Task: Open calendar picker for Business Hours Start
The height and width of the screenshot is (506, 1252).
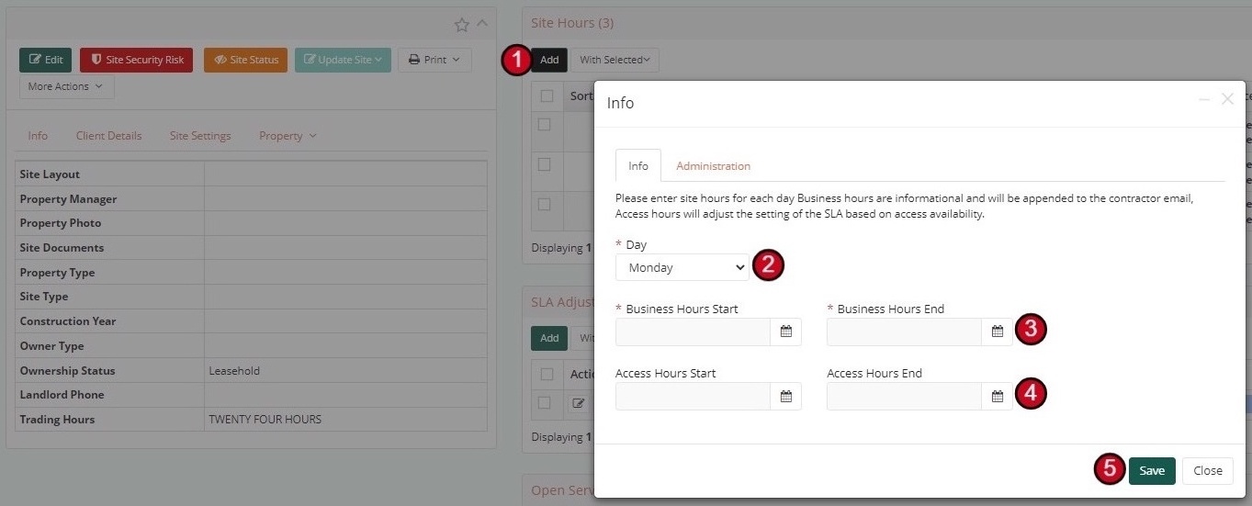Action: click(786, 332)
